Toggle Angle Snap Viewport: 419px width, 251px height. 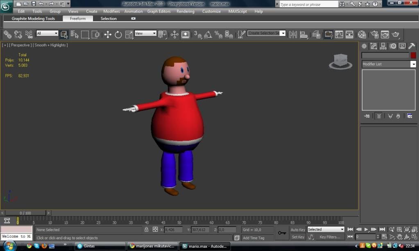click(x=208, y=34)
